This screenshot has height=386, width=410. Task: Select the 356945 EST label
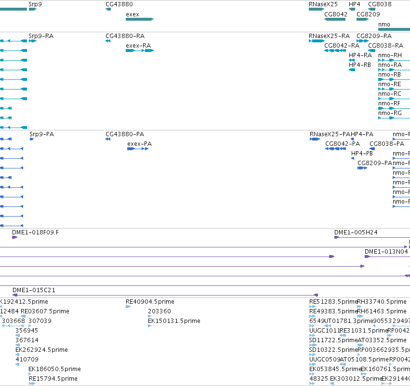26,331
